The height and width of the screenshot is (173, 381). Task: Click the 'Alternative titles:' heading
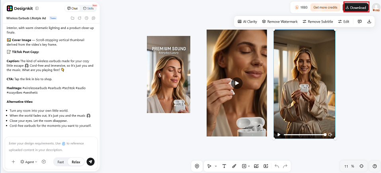coord(20,102)
